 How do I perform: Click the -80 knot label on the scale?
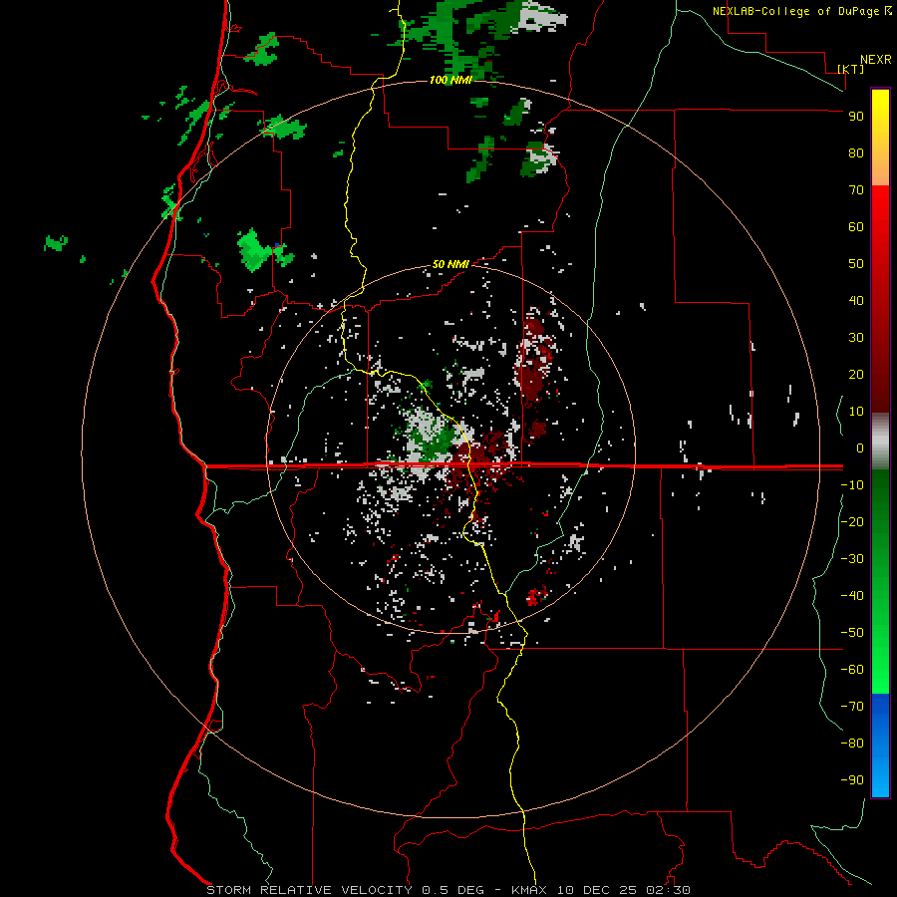[852, 744]
